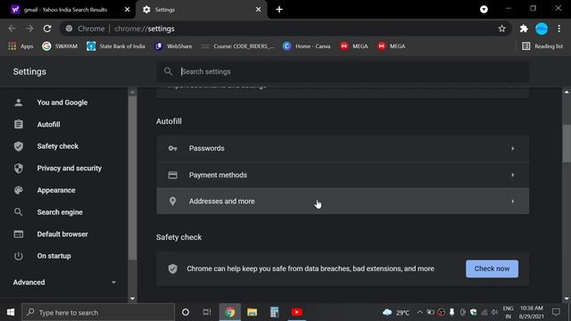This screenshot has height=321, width=571.
Task: Open Calculator from the taskbar
Action: 274,312
